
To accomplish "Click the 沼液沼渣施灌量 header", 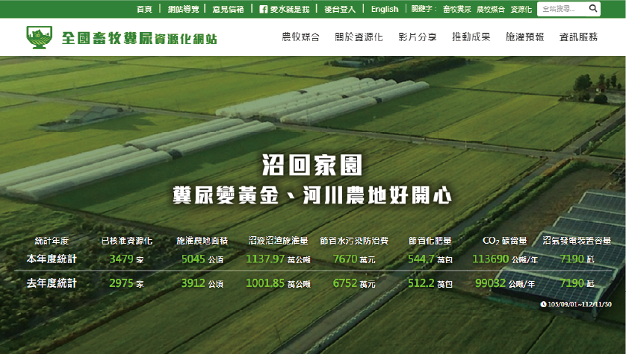I will click(x=279, y=241).
